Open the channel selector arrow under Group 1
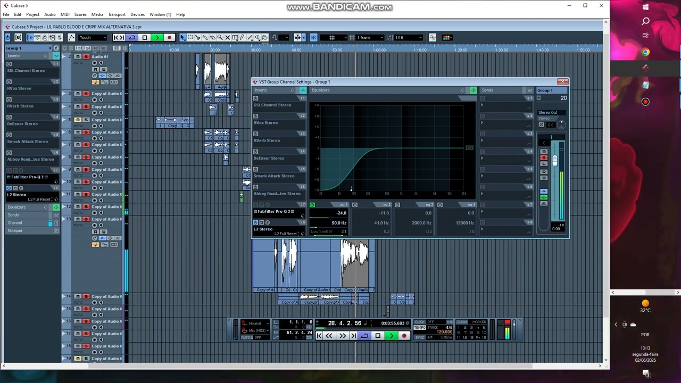The width and height of the screenshot is (681, 383). click(539, 98)
